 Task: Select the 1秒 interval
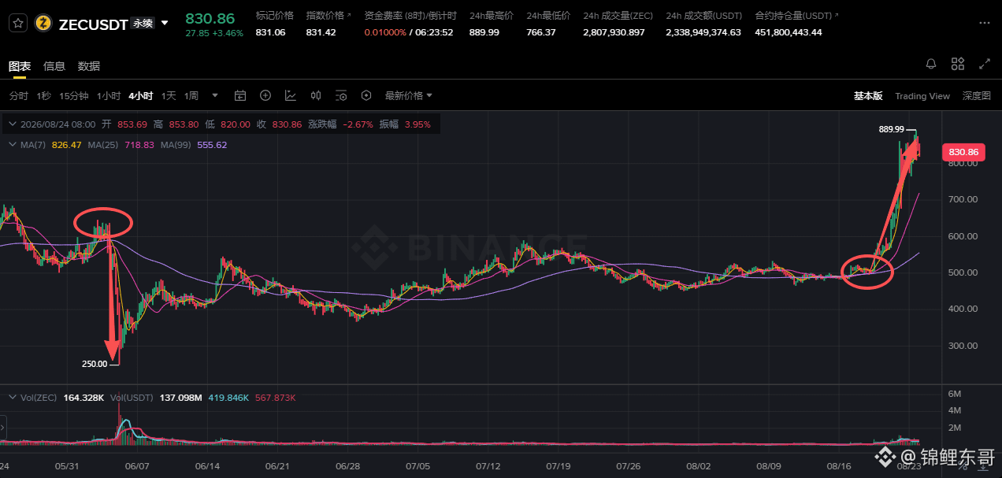tap(43, 96)
